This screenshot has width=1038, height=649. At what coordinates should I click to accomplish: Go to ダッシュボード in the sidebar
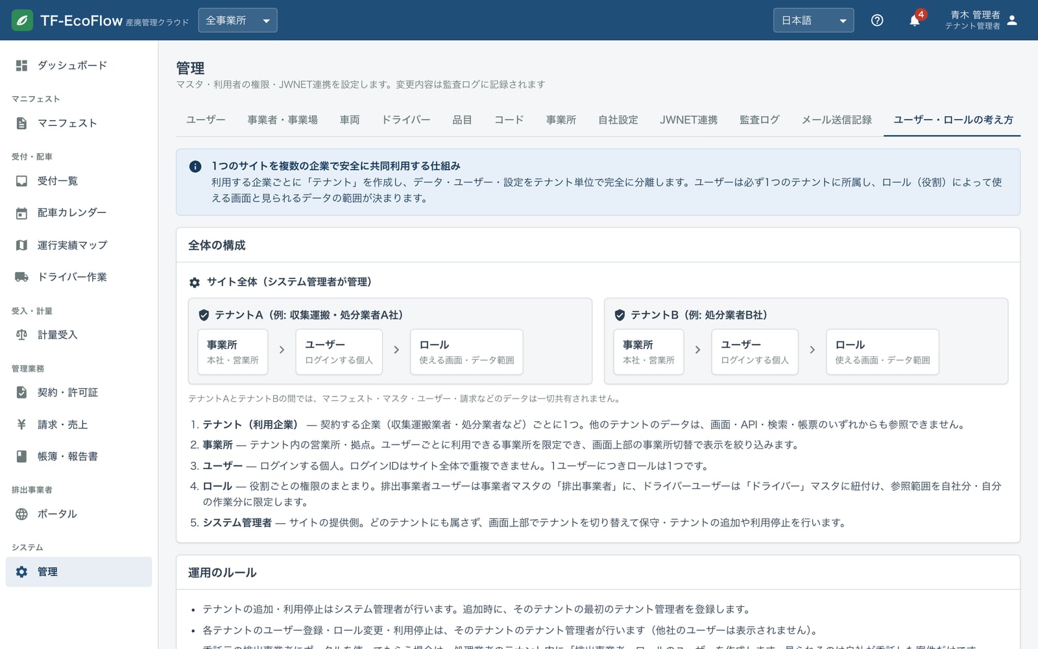point(79,66)
